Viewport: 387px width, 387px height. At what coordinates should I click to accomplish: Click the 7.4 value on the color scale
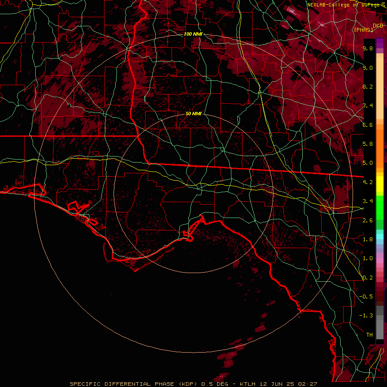pyautogui.click(x=368, y=106)
